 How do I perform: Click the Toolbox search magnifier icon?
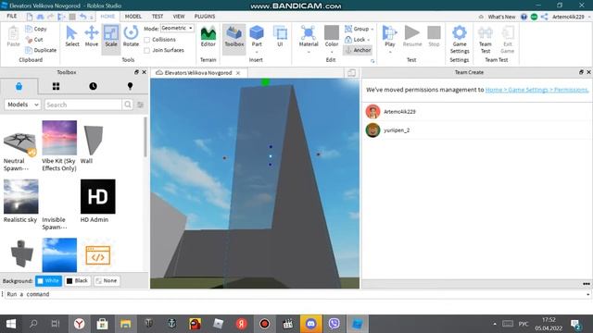[128, 105]
